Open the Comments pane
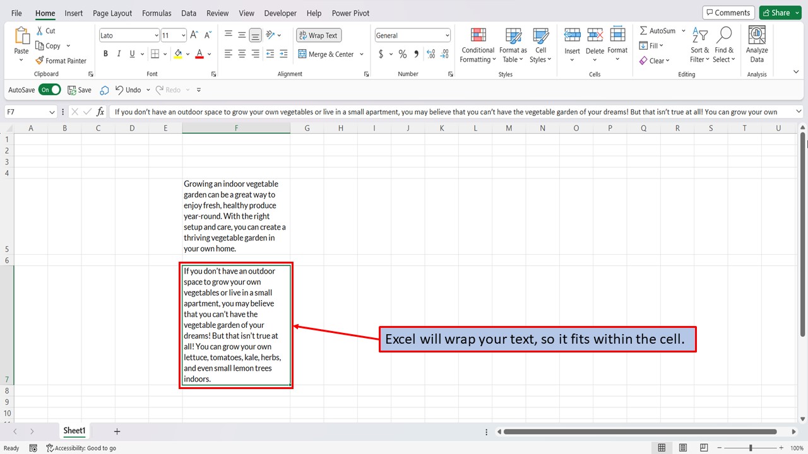 728,12
